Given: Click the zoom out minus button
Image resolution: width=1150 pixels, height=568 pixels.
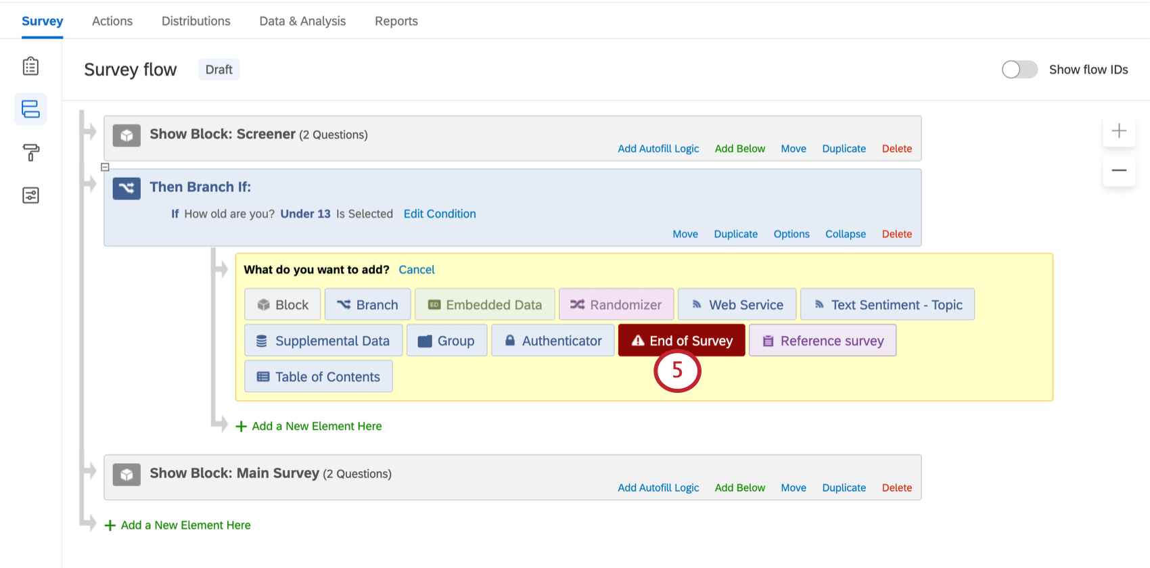Looking at the screenshot, I should tap(1119, 170).
